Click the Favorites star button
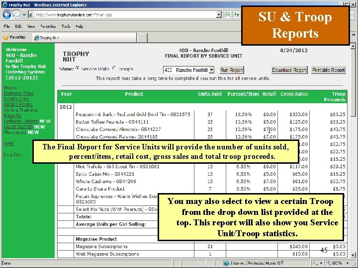 14,37
